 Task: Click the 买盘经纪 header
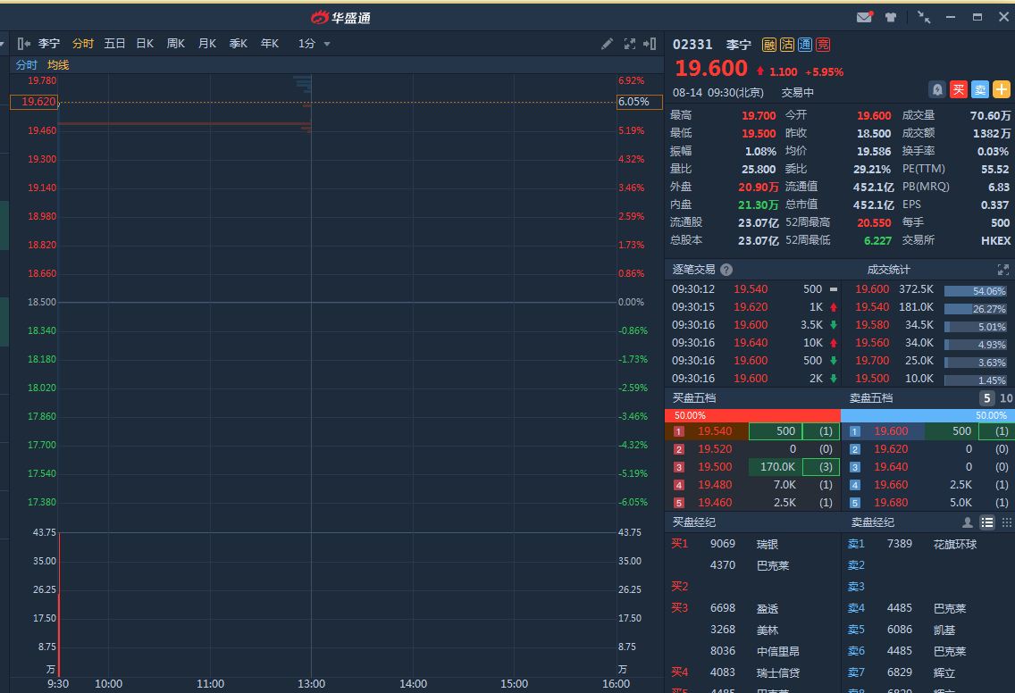click(x=694, y=522)
